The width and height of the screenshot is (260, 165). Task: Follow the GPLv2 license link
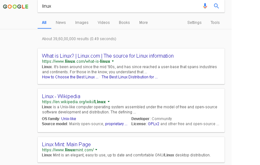[x=154, y=124]
